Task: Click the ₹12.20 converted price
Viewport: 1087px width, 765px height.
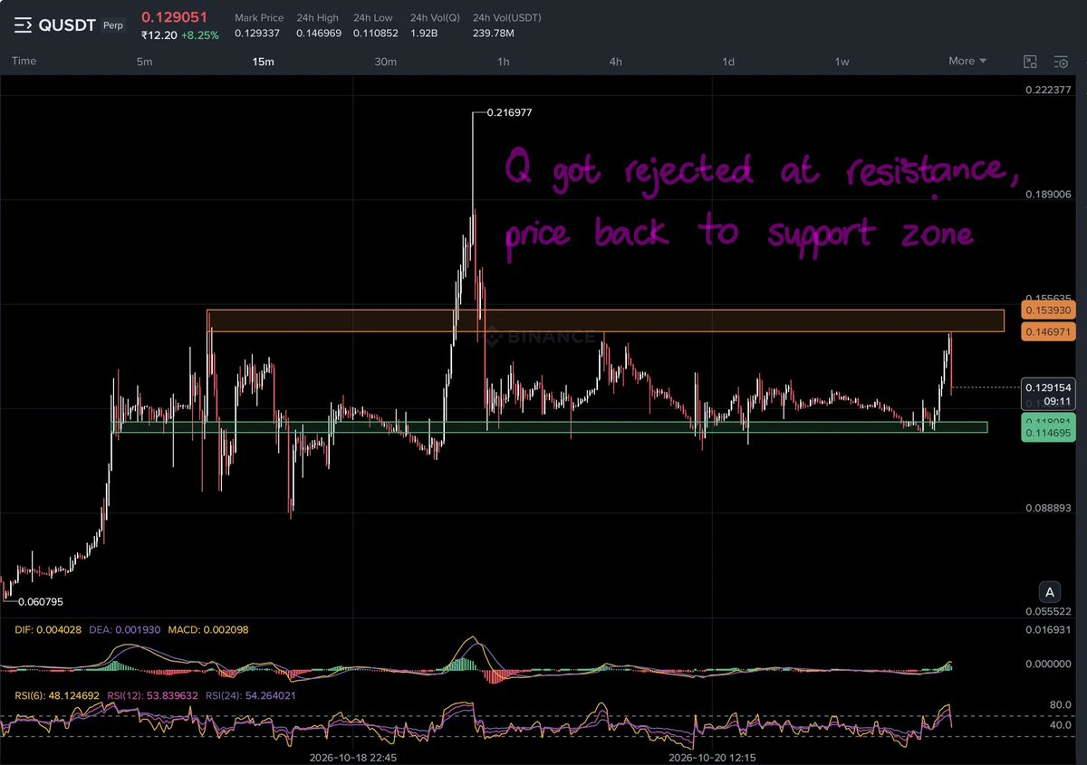Action: (x=158, y=34)
